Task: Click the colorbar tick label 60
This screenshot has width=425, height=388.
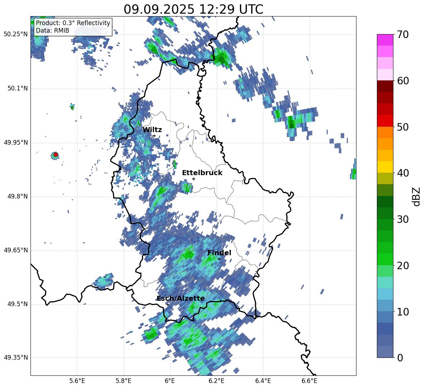Action: (x=403, y=81)
